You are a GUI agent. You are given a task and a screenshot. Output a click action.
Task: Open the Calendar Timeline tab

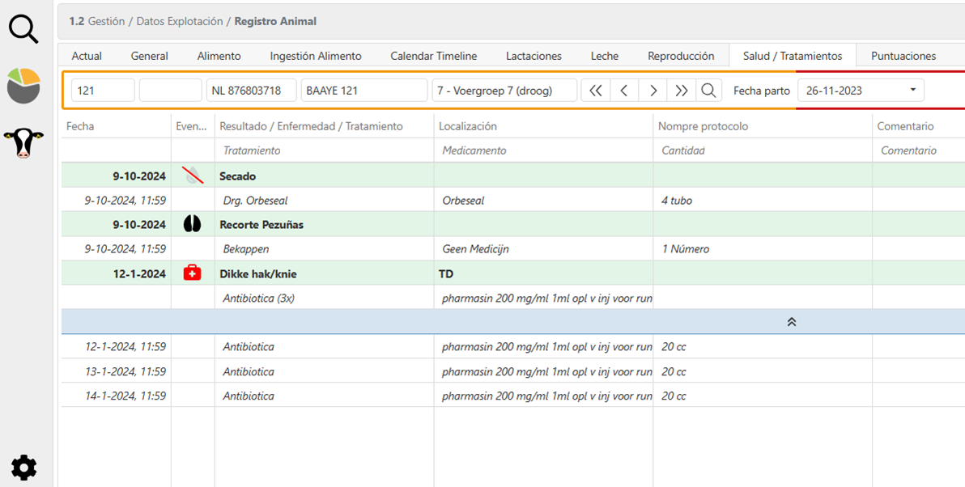point(433,56)
